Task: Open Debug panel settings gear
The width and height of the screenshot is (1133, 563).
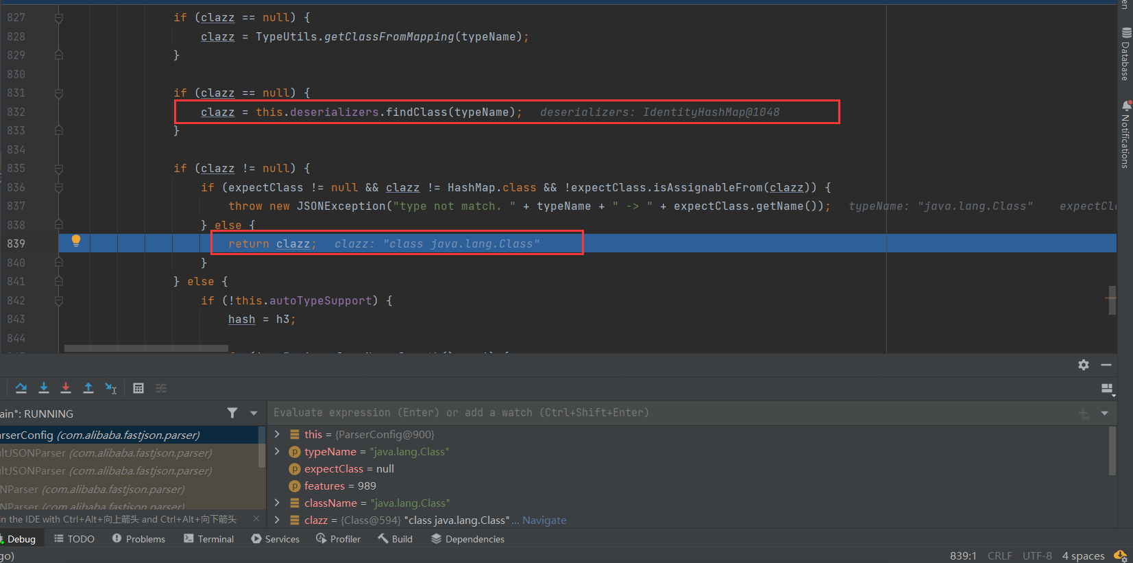Action: [x=1084, y=365]
